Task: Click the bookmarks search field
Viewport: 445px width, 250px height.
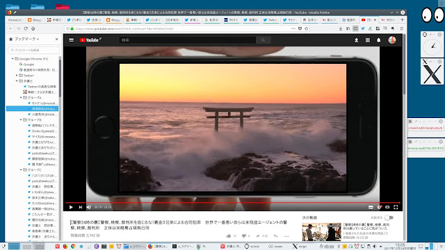Action: (34, 50)
